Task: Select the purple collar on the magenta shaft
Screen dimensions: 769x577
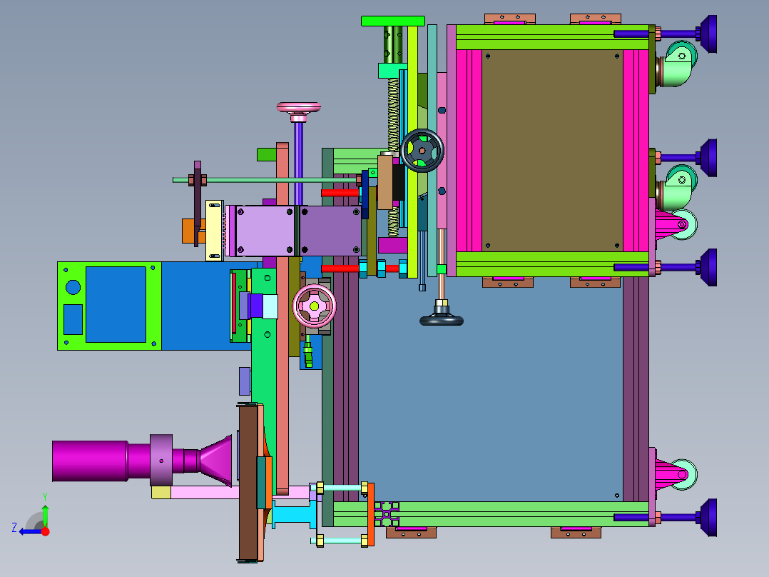Action: 161,460
